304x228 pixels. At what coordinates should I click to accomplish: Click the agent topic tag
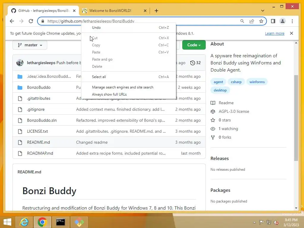218,82
